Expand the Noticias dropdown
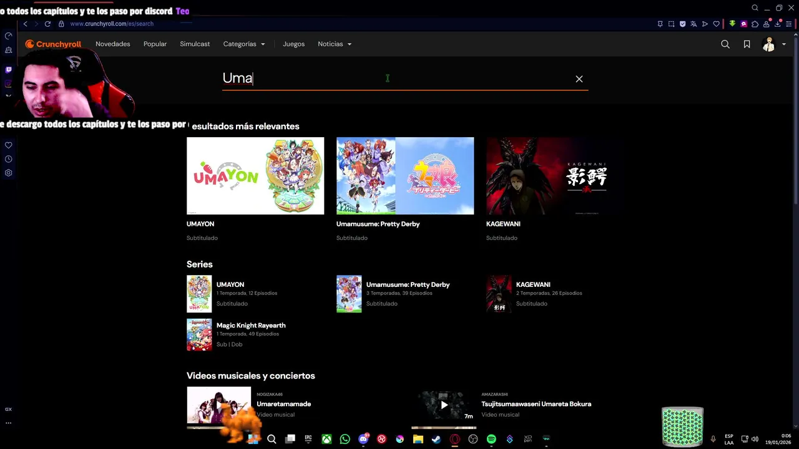The height and width of the screenshot is (449, 799). (335, 44)
